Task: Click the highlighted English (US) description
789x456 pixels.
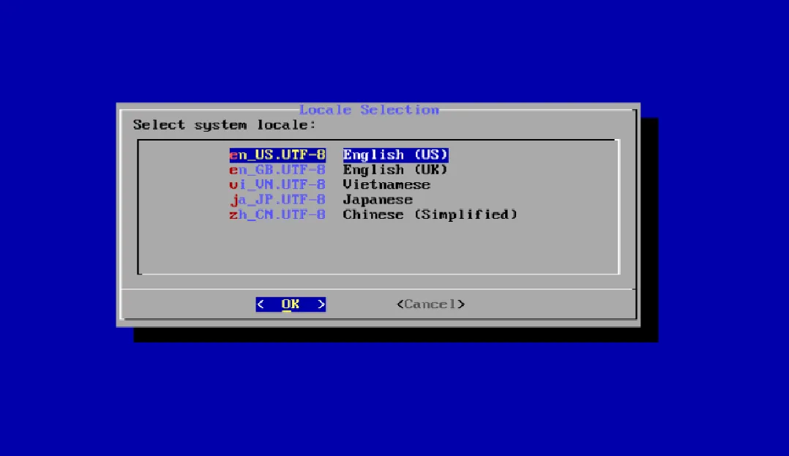Action: click(395, 155)
